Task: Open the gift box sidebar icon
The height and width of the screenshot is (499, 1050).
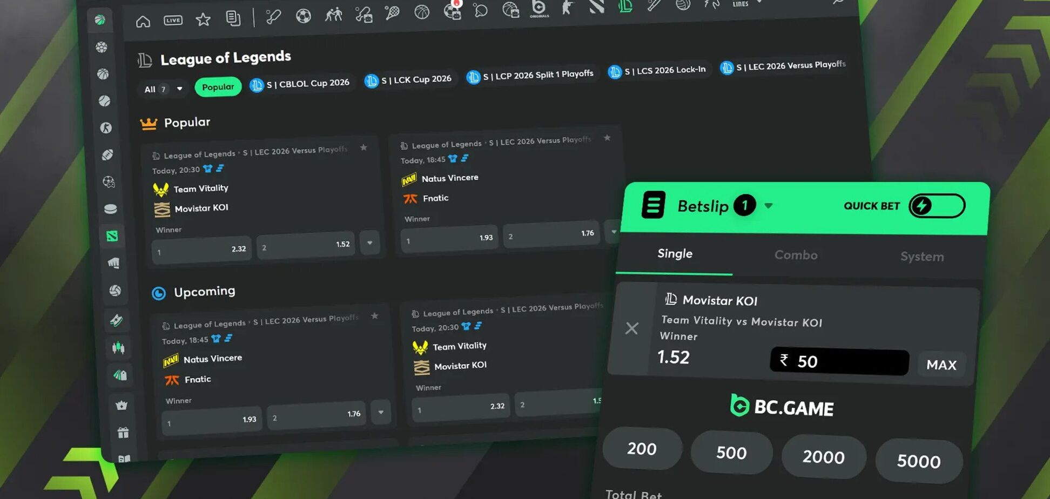Action: pyautogui.click(x=123, y=433)
